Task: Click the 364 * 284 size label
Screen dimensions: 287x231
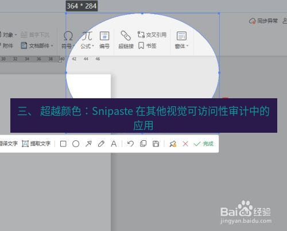Action: tap(82, 6)
